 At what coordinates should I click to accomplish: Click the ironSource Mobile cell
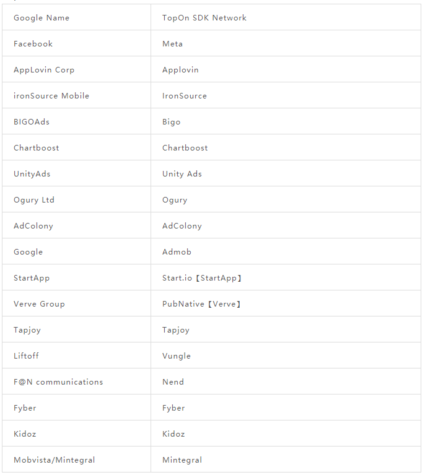click(76, 95)
